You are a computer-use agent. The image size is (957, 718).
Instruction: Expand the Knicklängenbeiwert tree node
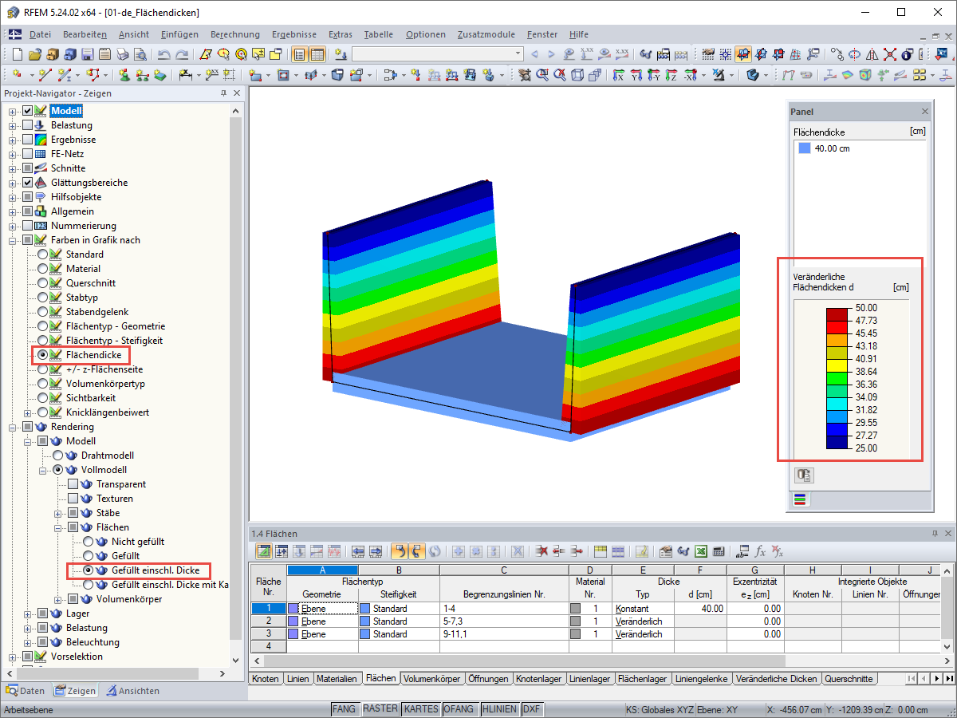28,412
